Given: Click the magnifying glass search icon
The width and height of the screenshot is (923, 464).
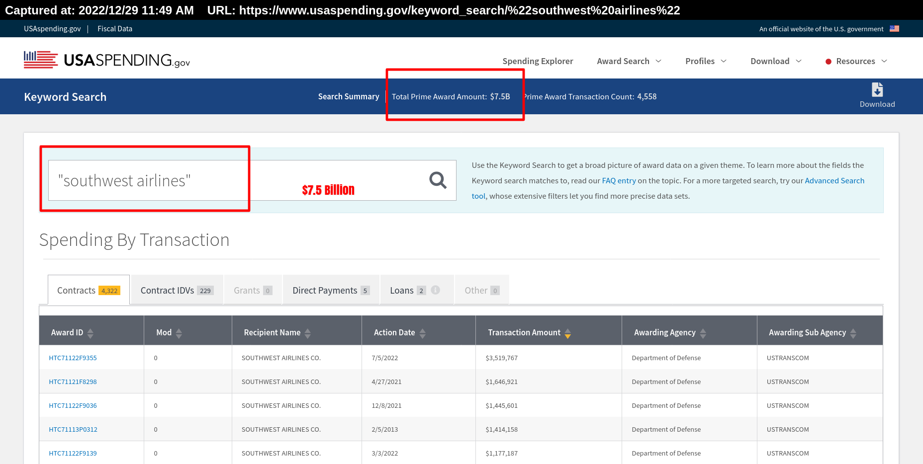Looking at the screenshot, I should click(x=438, y=180).
